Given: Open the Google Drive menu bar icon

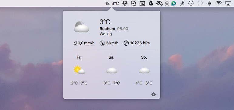Looking at the screenshot, I should [x=151, y=3].
